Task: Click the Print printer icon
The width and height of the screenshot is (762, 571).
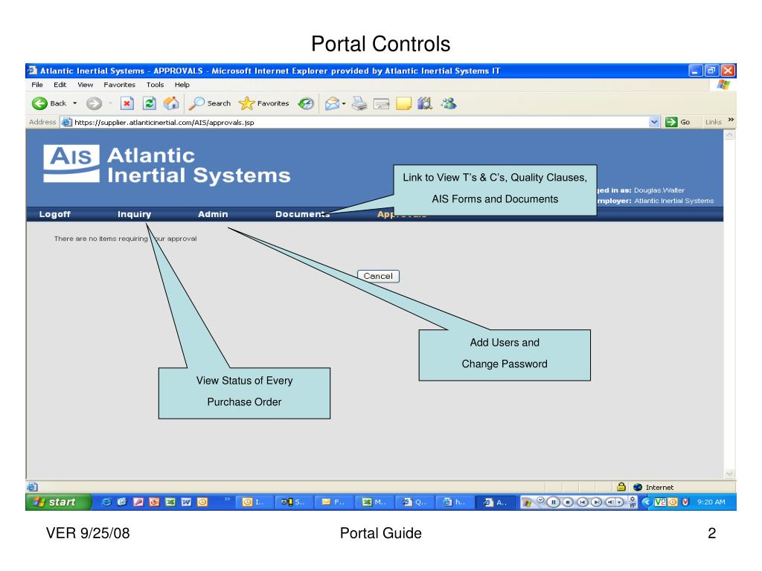Action: [359, 103]
